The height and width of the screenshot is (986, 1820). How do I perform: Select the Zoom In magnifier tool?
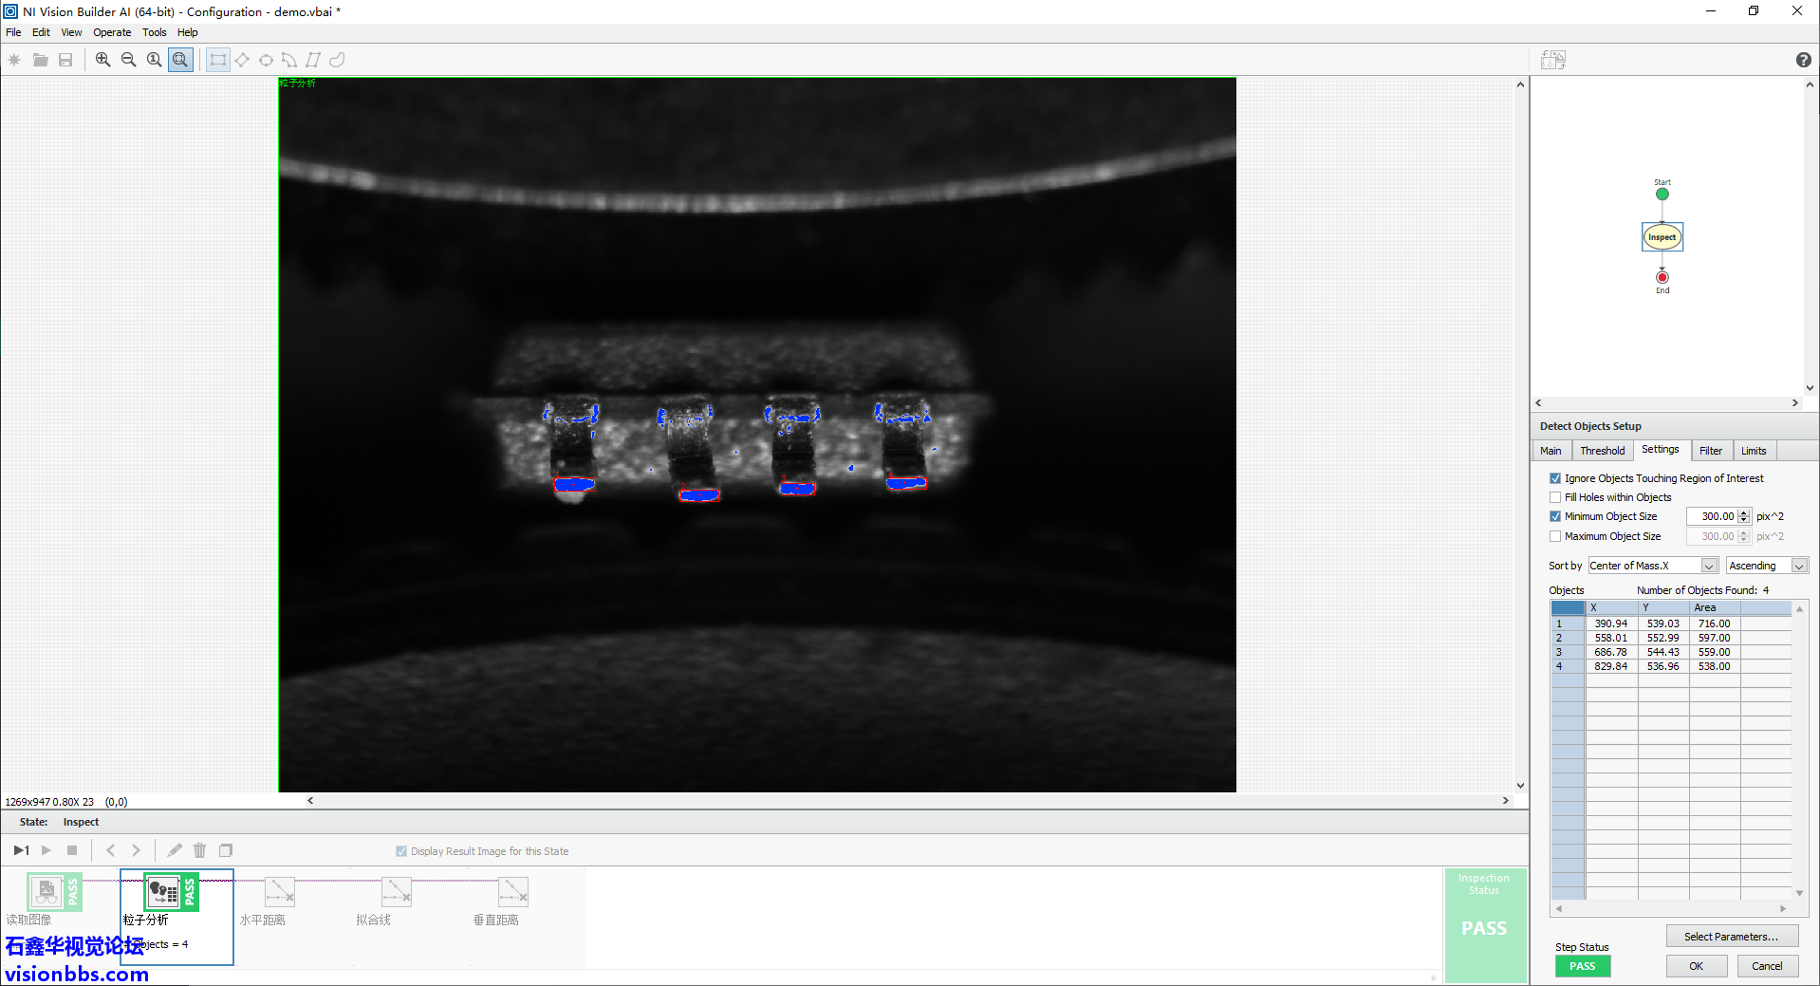[x=103, y=59]
